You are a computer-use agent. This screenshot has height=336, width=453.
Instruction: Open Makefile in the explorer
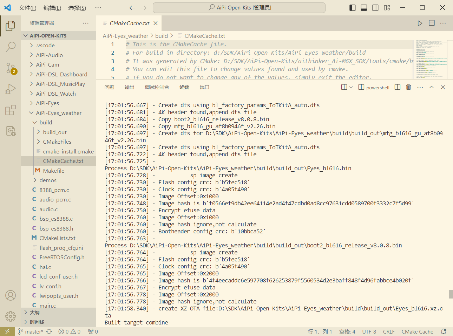click(58, 171)
